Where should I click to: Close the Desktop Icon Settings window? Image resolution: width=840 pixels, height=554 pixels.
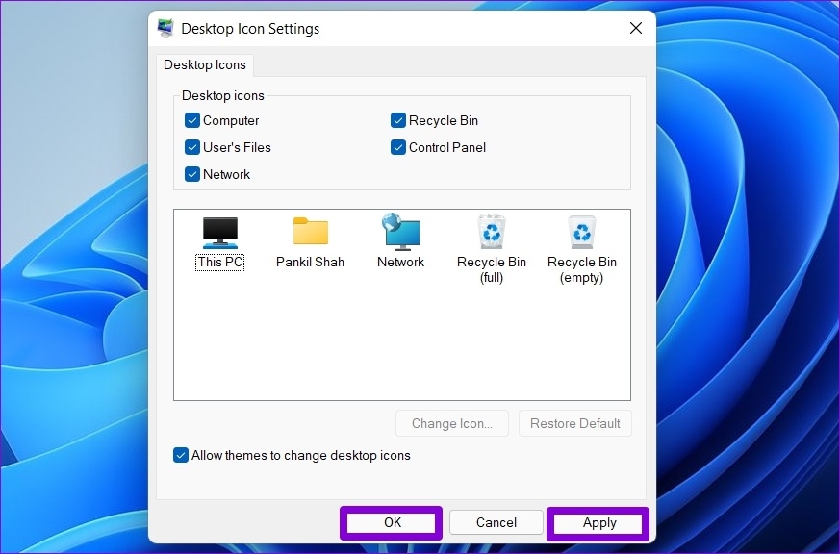[x=635, y=28]
